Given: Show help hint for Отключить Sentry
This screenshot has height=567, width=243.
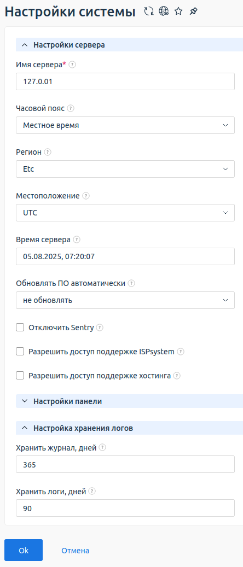Looking at the screenshot, I should (x=100, y=328).
